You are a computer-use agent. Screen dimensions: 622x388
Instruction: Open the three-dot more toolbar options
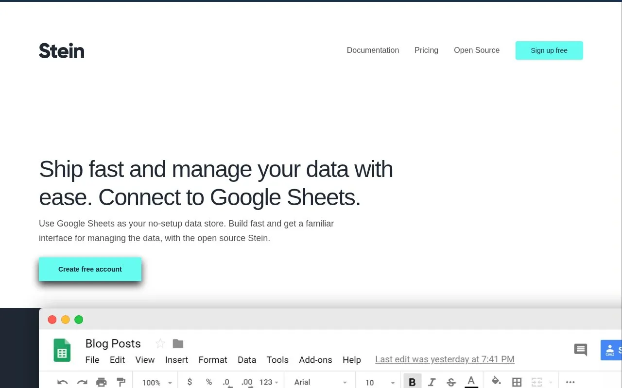click(x=570, y=382)
